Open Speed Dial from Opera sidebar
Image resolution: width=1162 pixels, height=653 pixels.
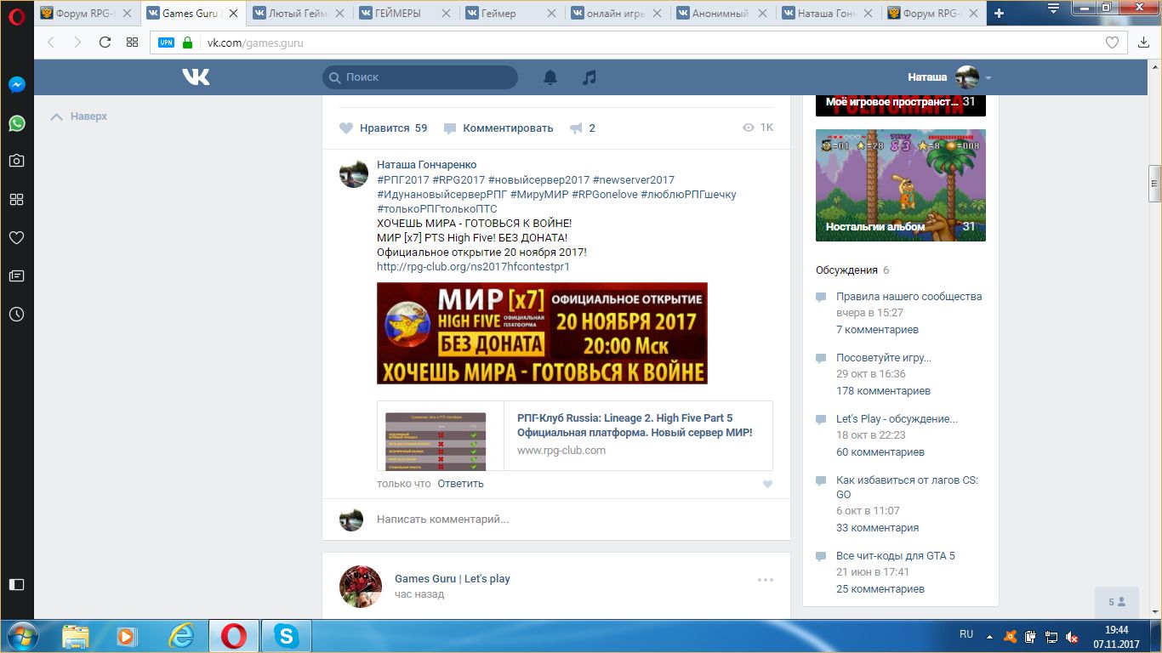16,199
